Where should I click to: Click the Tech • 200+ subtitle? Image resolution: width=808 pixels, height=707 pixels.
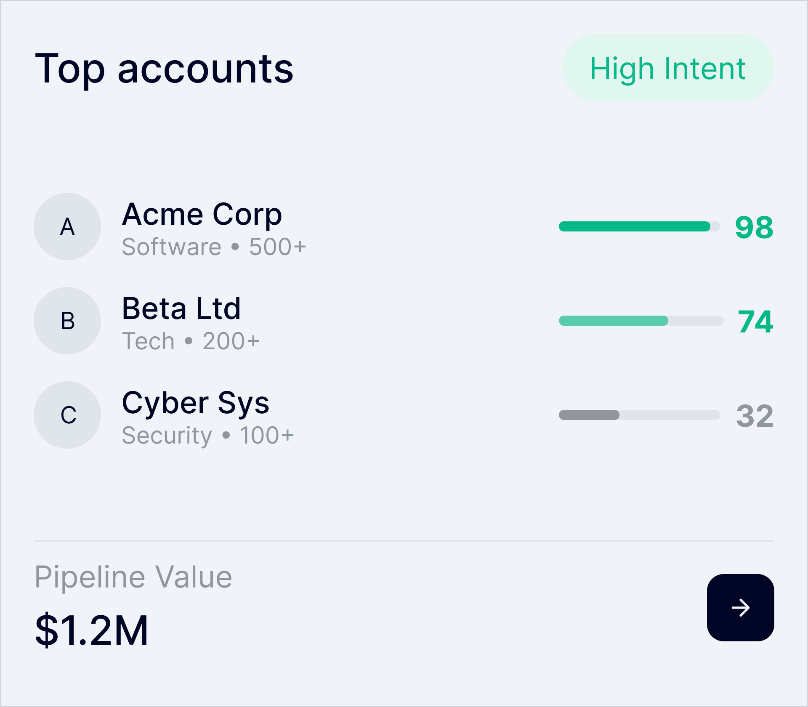click(191, 341)
